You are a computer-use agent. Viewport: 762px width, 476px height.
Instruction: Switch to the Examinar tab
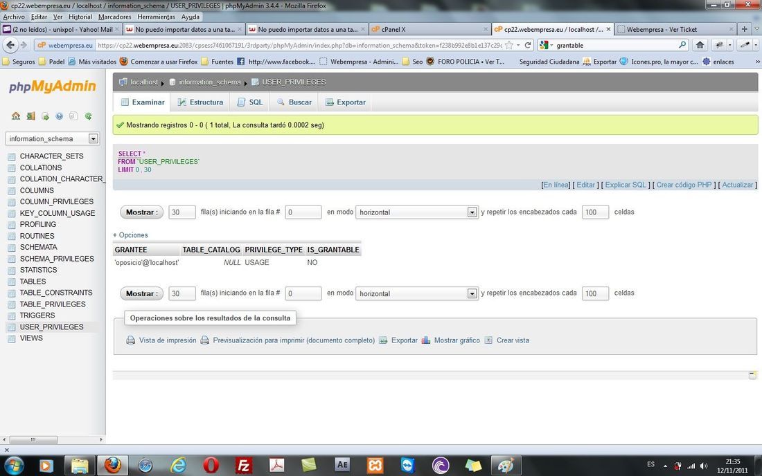pyautogui.click(x=143, y=102)
